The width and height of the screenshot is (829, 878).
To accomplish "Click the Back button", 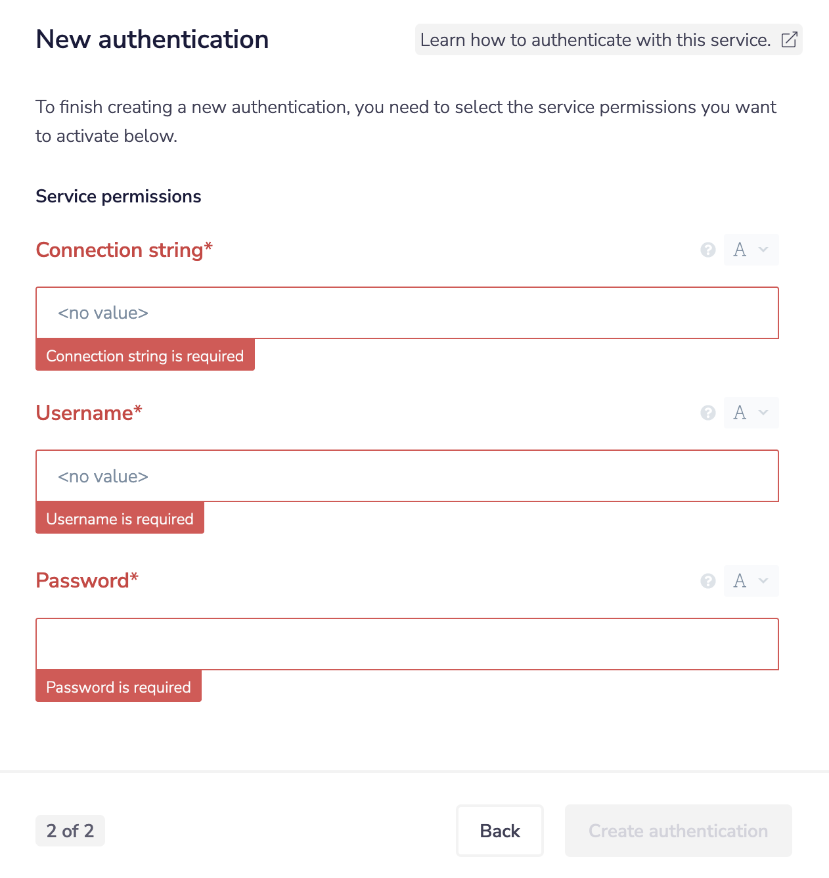I will tap(499, 831).
